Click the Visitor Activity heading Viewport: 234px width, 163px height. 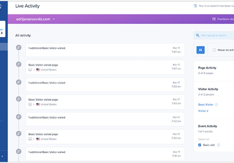pyautogui.click(x=208, y=89)
